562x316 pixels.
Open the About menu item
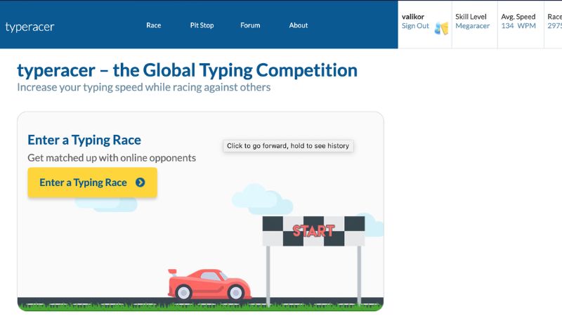299,25
